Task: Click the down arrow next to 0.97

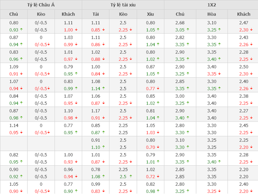Action: pyautogui.click(x=76, y=59)
